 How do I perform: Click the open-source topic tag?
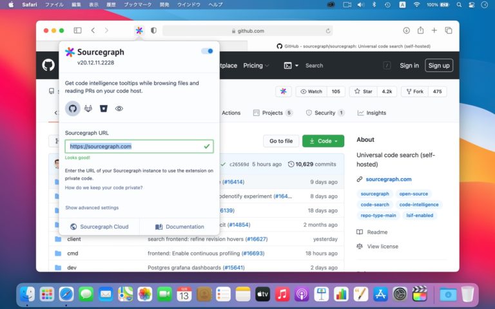[x=414, y=194]
